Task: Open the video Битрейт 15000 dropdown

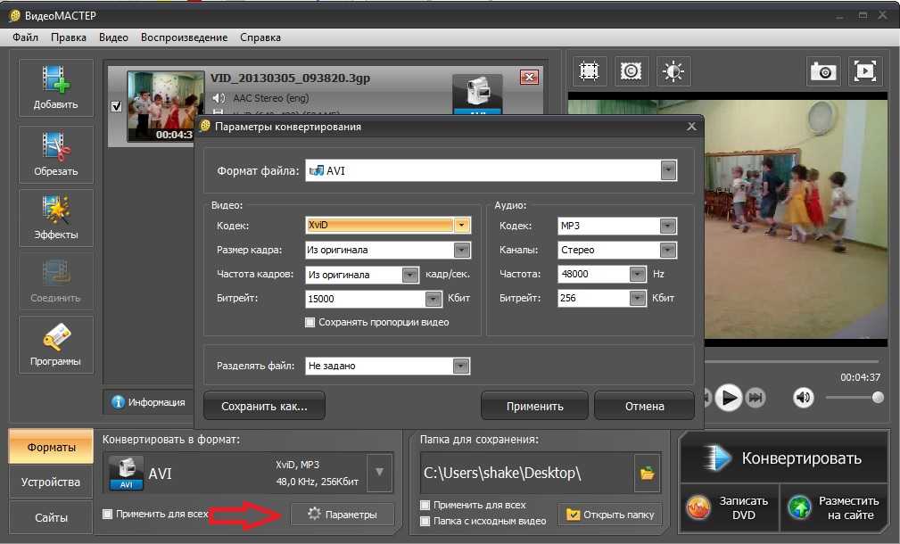Action: (x=433, y=299)
